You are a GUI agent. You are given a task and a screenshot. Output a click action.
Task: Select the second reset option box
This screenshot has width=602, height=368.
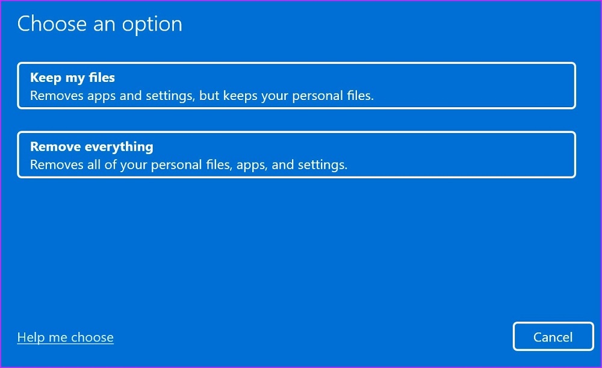[296, 155]
